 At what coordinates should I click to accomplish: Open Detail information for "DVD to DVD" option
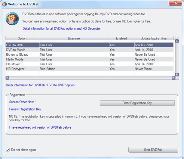40,85
